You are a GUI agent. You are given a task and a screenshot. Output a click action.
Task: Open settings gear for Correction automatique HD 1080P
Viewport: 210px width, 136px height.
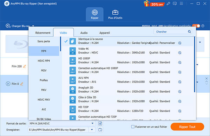[180, 72]
